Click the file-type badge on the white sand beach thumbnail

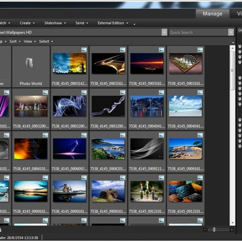pyautogui.click(x=200, y=92)
